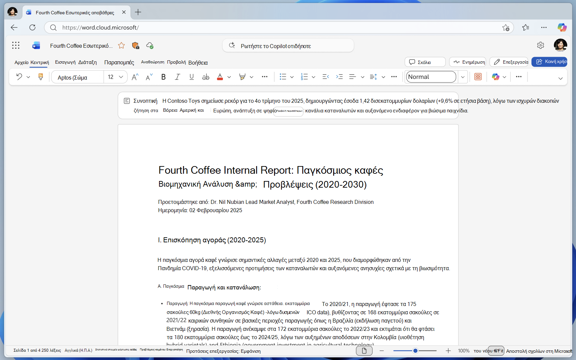Toggle underline formatting
The image size is (576, 360).
coord(192,77)
